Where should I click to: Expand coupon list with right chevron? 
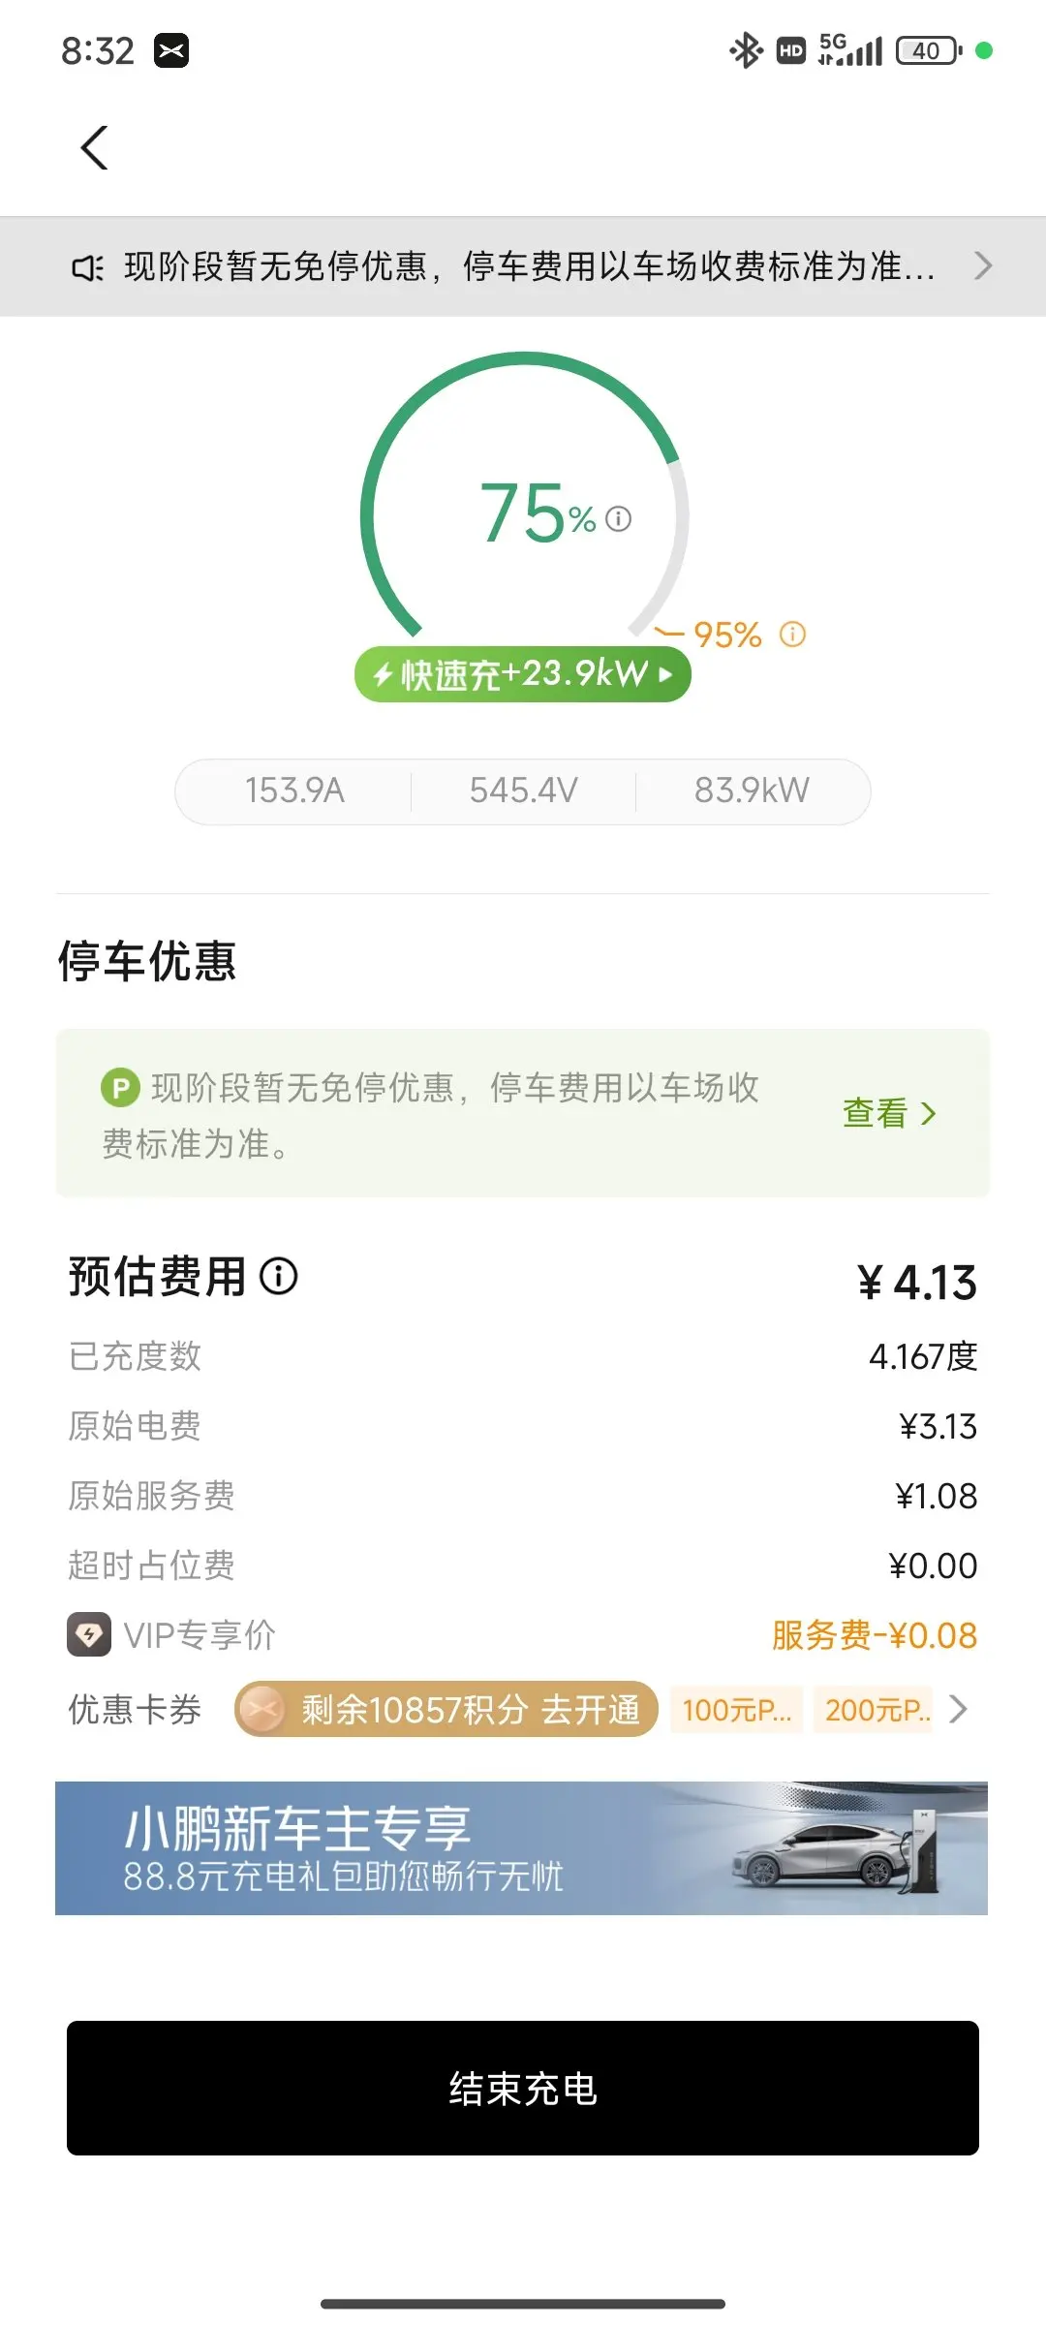point(958,1710)
